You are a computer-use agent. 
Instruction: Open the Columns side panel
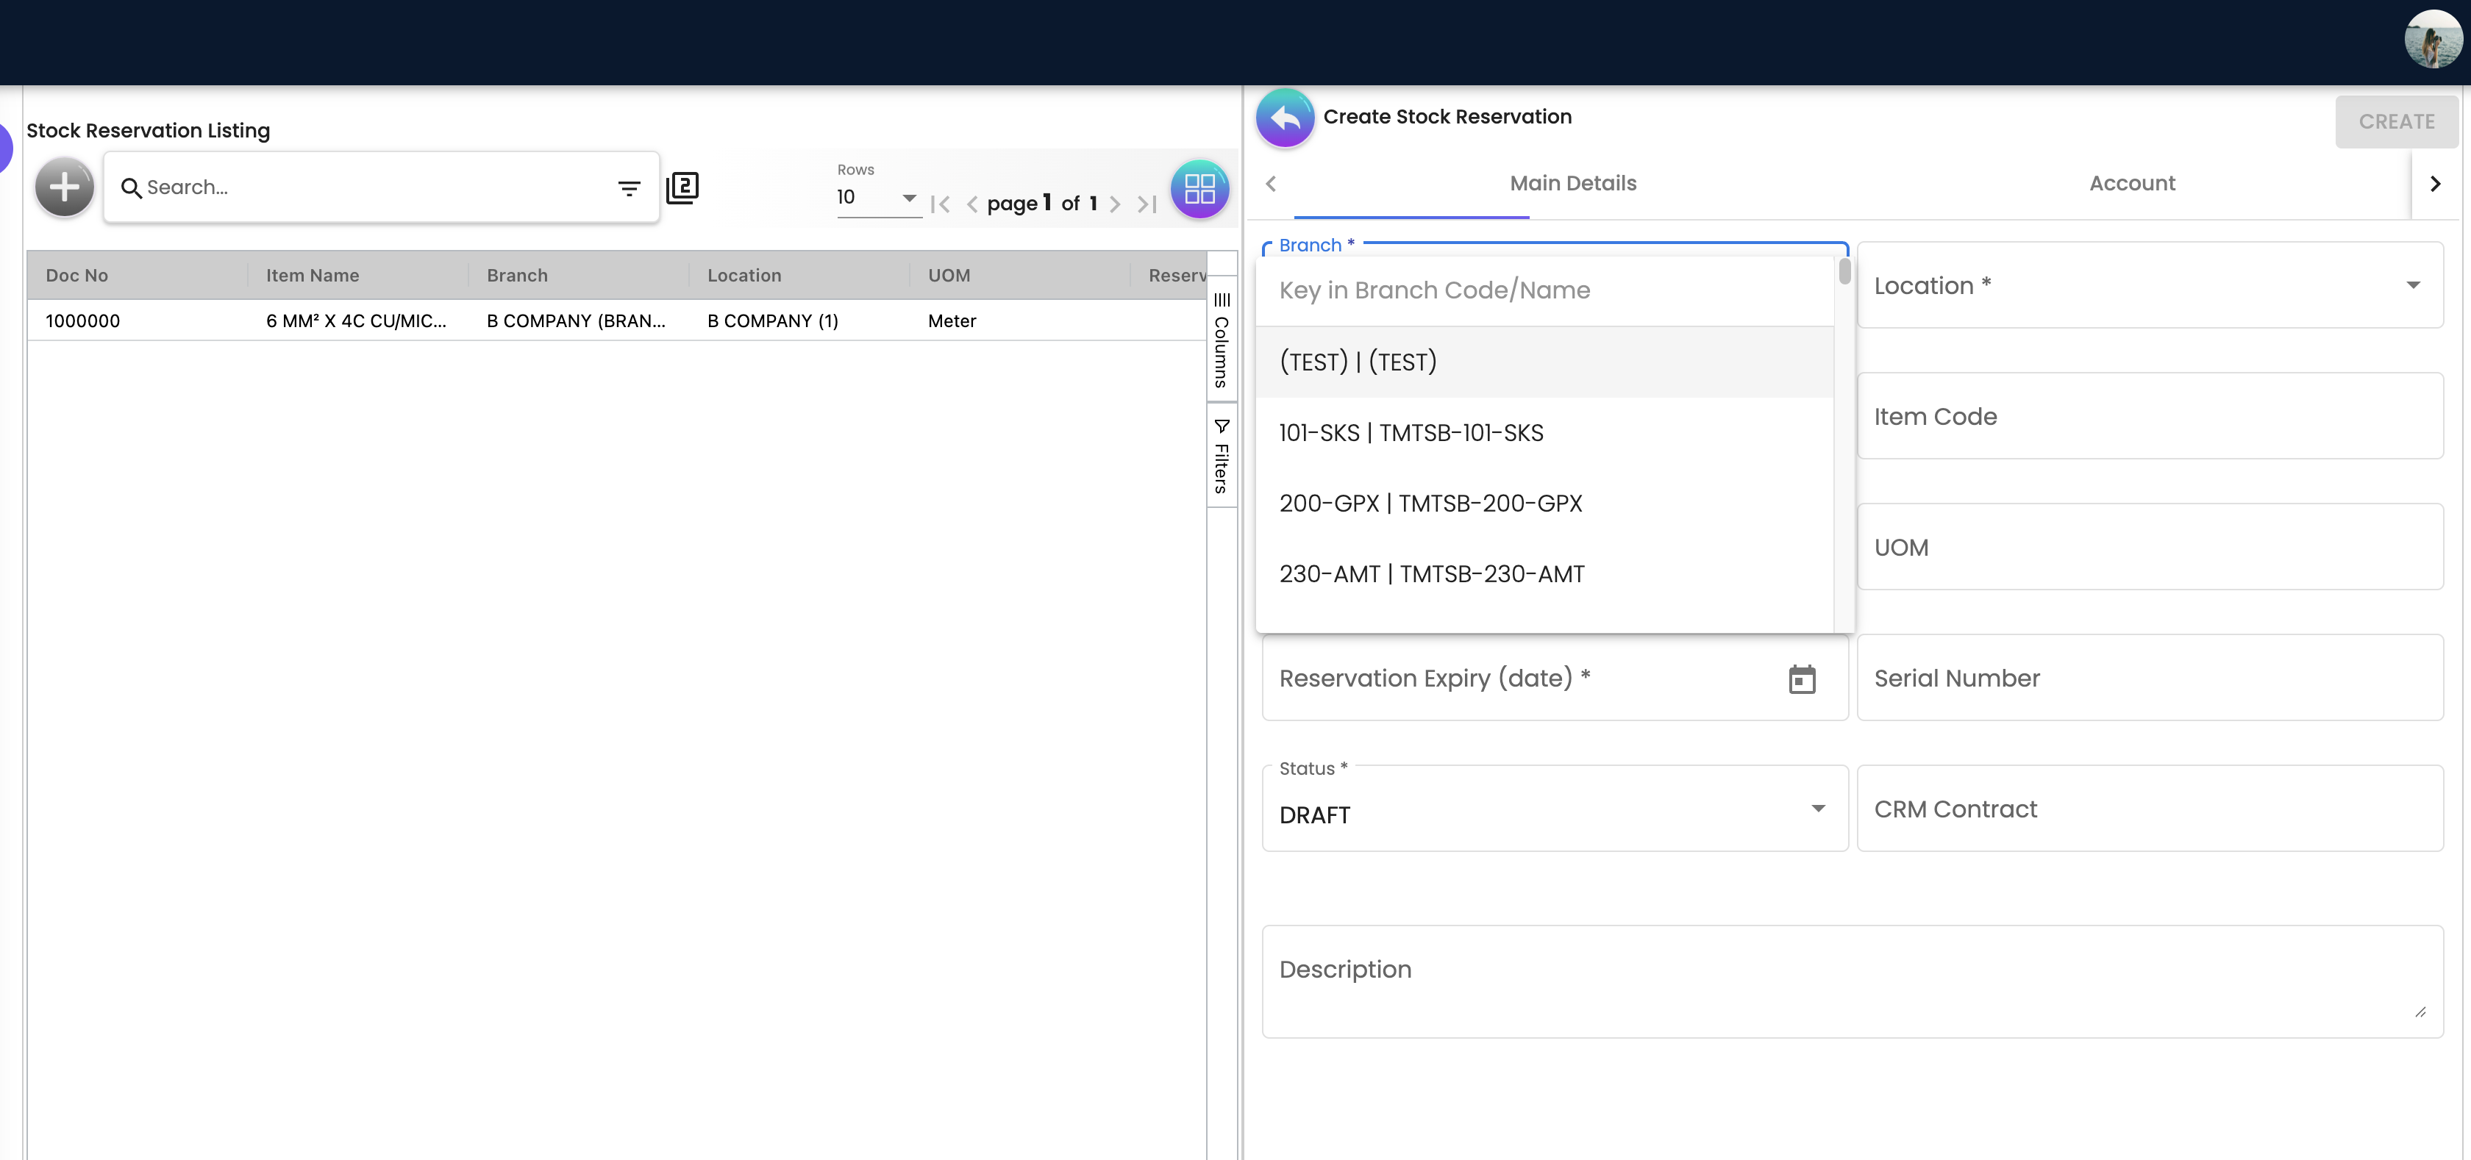[x=1221, y=340]
